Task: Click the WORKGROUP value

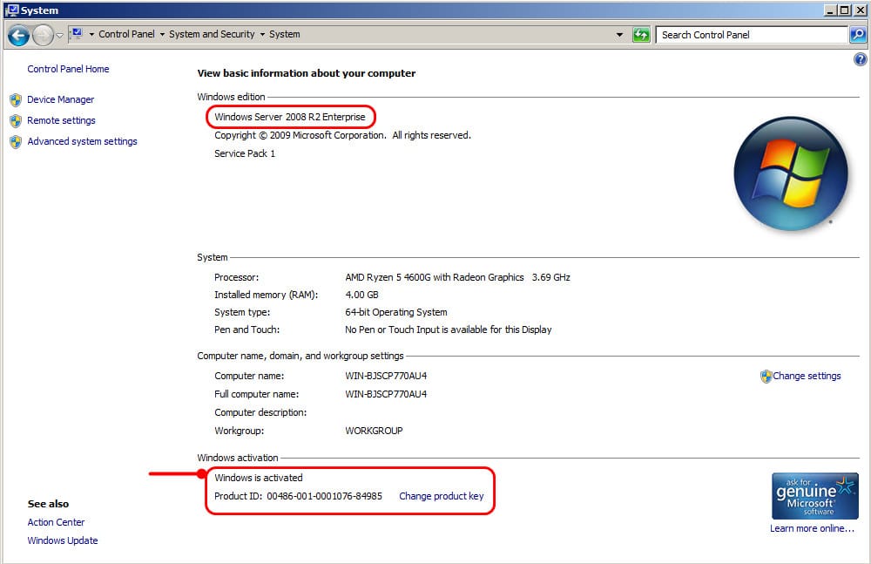Action: point(374,431)
